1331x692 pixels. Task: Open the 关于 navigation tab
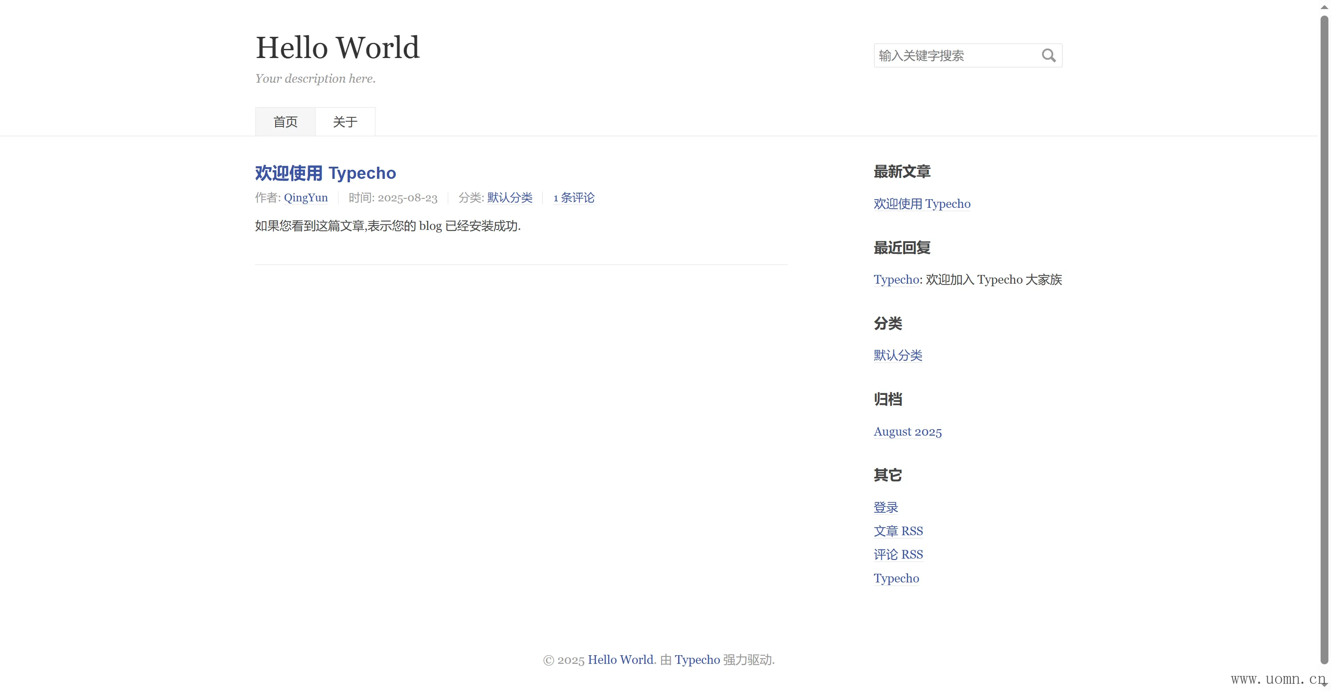tap(344, 122)
